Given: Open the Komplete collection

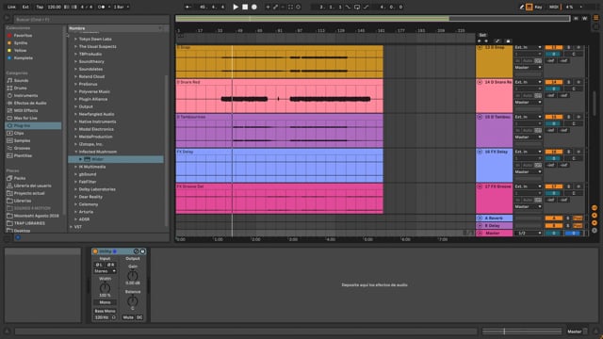Looking at the screenshot, I should (23, 58).
